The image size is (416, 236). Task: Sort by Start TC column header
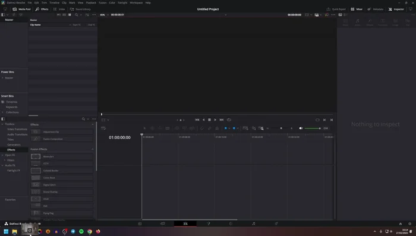click(x=77, y=25)
